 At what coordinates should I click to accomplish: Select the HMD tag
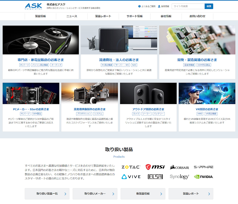pyautogui.click(x=200, y=114)
